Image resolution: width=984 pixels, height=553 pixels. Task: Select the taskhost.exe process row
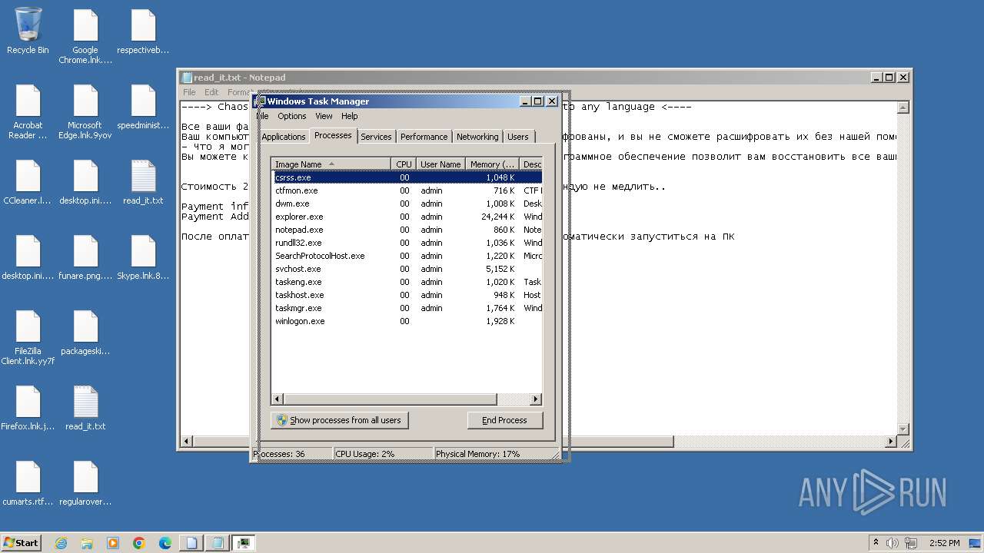tap(407, 295)
